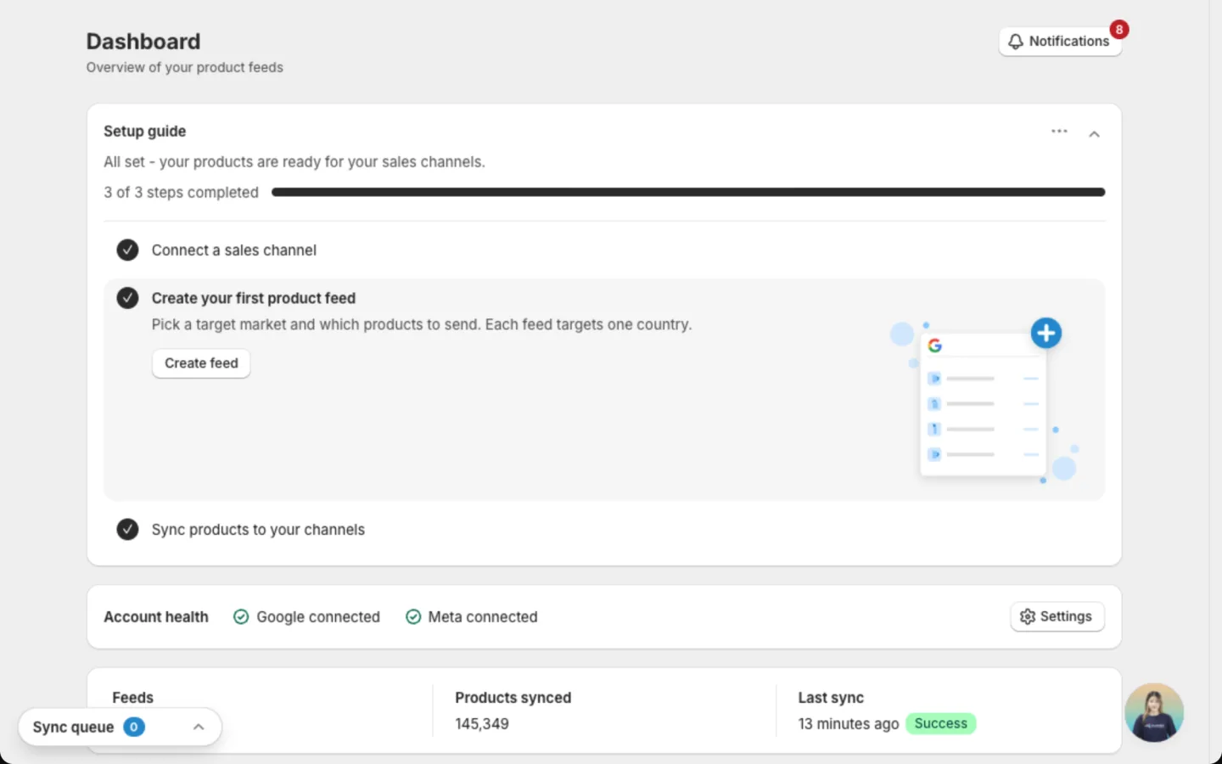Open the support chat avatar
Viewport: 1222px width, 764px height.
[1154, 712]
